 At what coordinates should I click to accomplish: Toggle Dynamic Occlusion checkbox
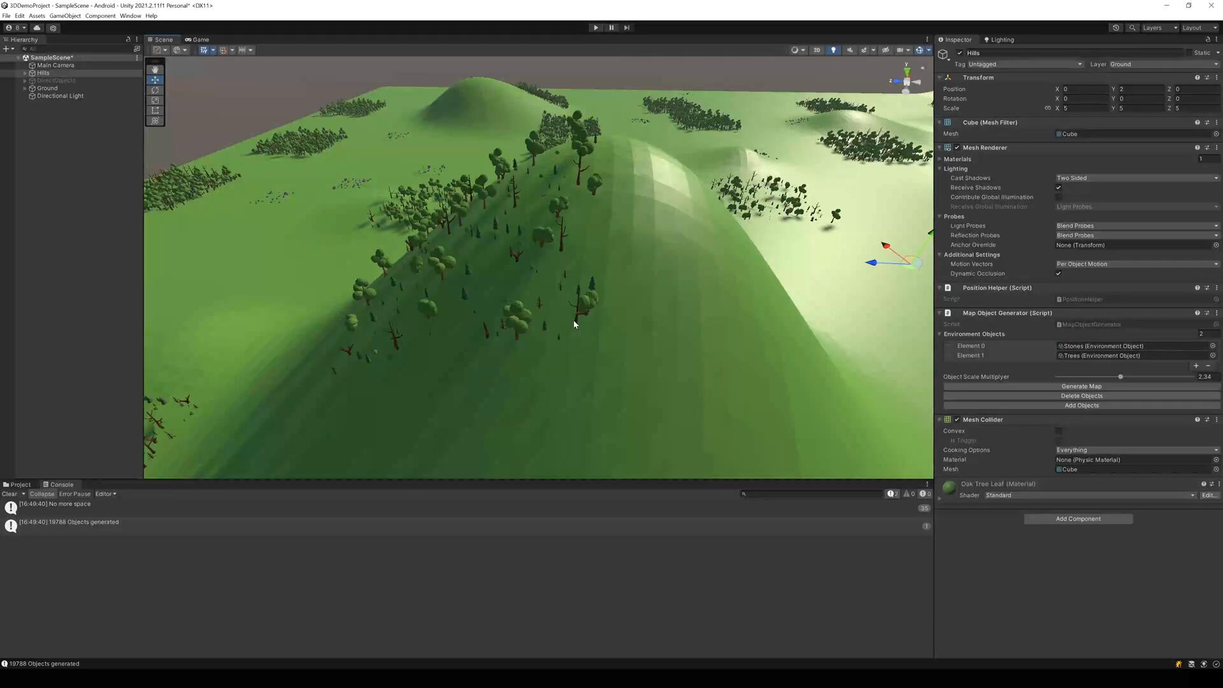[x=1059, y=273]
